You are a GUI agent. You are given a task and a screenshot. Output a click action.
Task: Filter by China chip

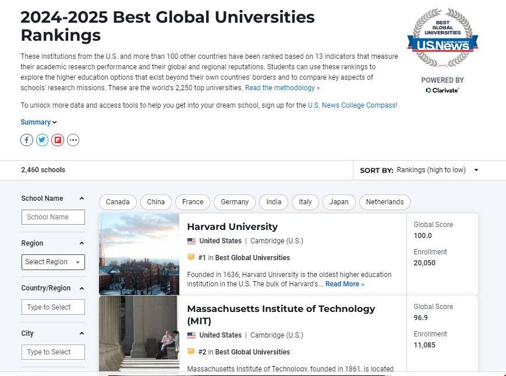pyautogui.click(x=156, y=202)
